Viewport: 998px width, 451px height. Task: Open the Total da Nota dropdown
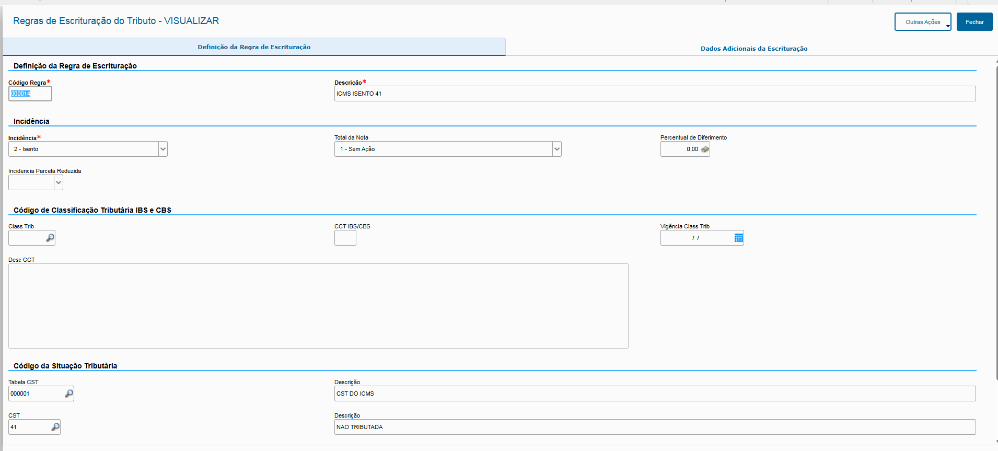(x=556, y=149)
